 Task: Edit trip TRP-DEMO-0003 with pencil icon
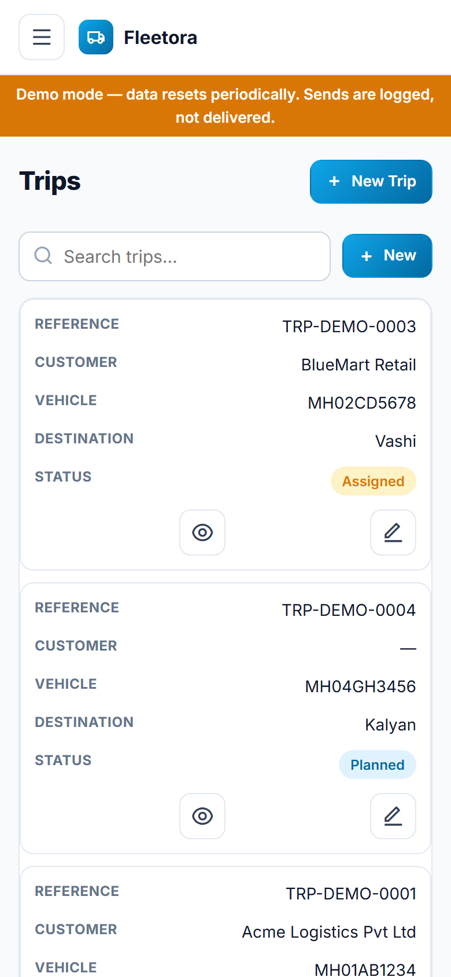click(393, 532)
